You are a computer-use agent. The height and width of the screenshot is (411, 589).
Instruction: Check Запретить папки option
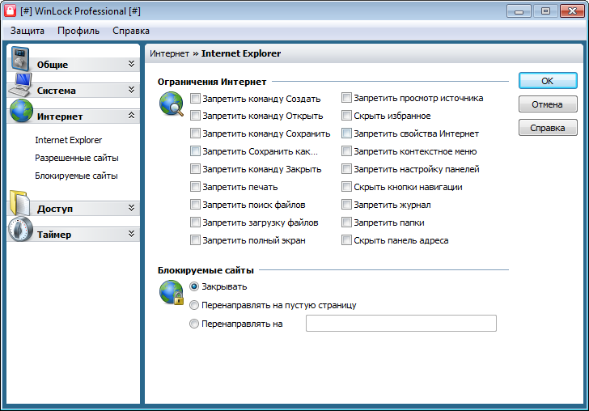coord(346,222)
